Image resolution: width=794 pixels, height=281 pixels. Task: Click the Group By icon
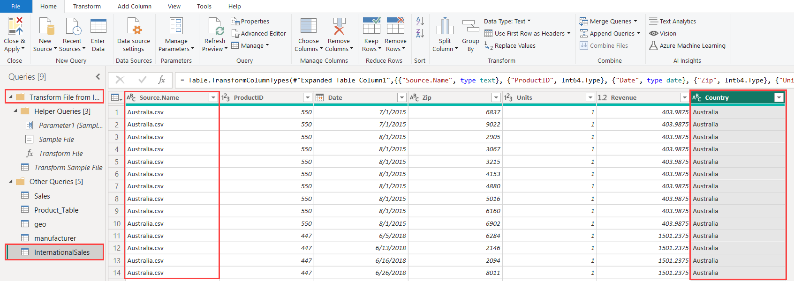pyautogui.click(x=470, y=27)
